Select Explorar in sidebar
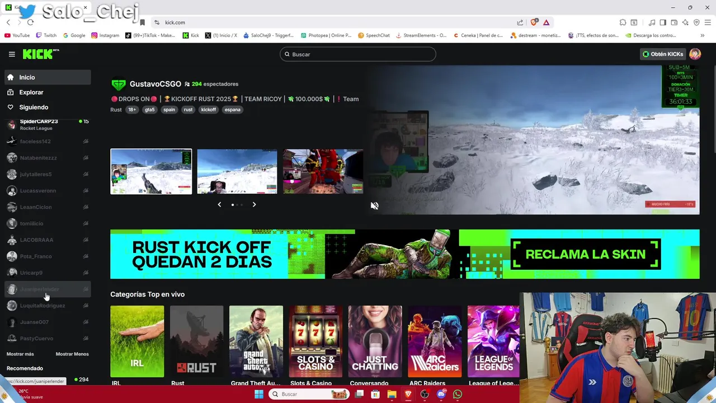 (x=48, y=92)
